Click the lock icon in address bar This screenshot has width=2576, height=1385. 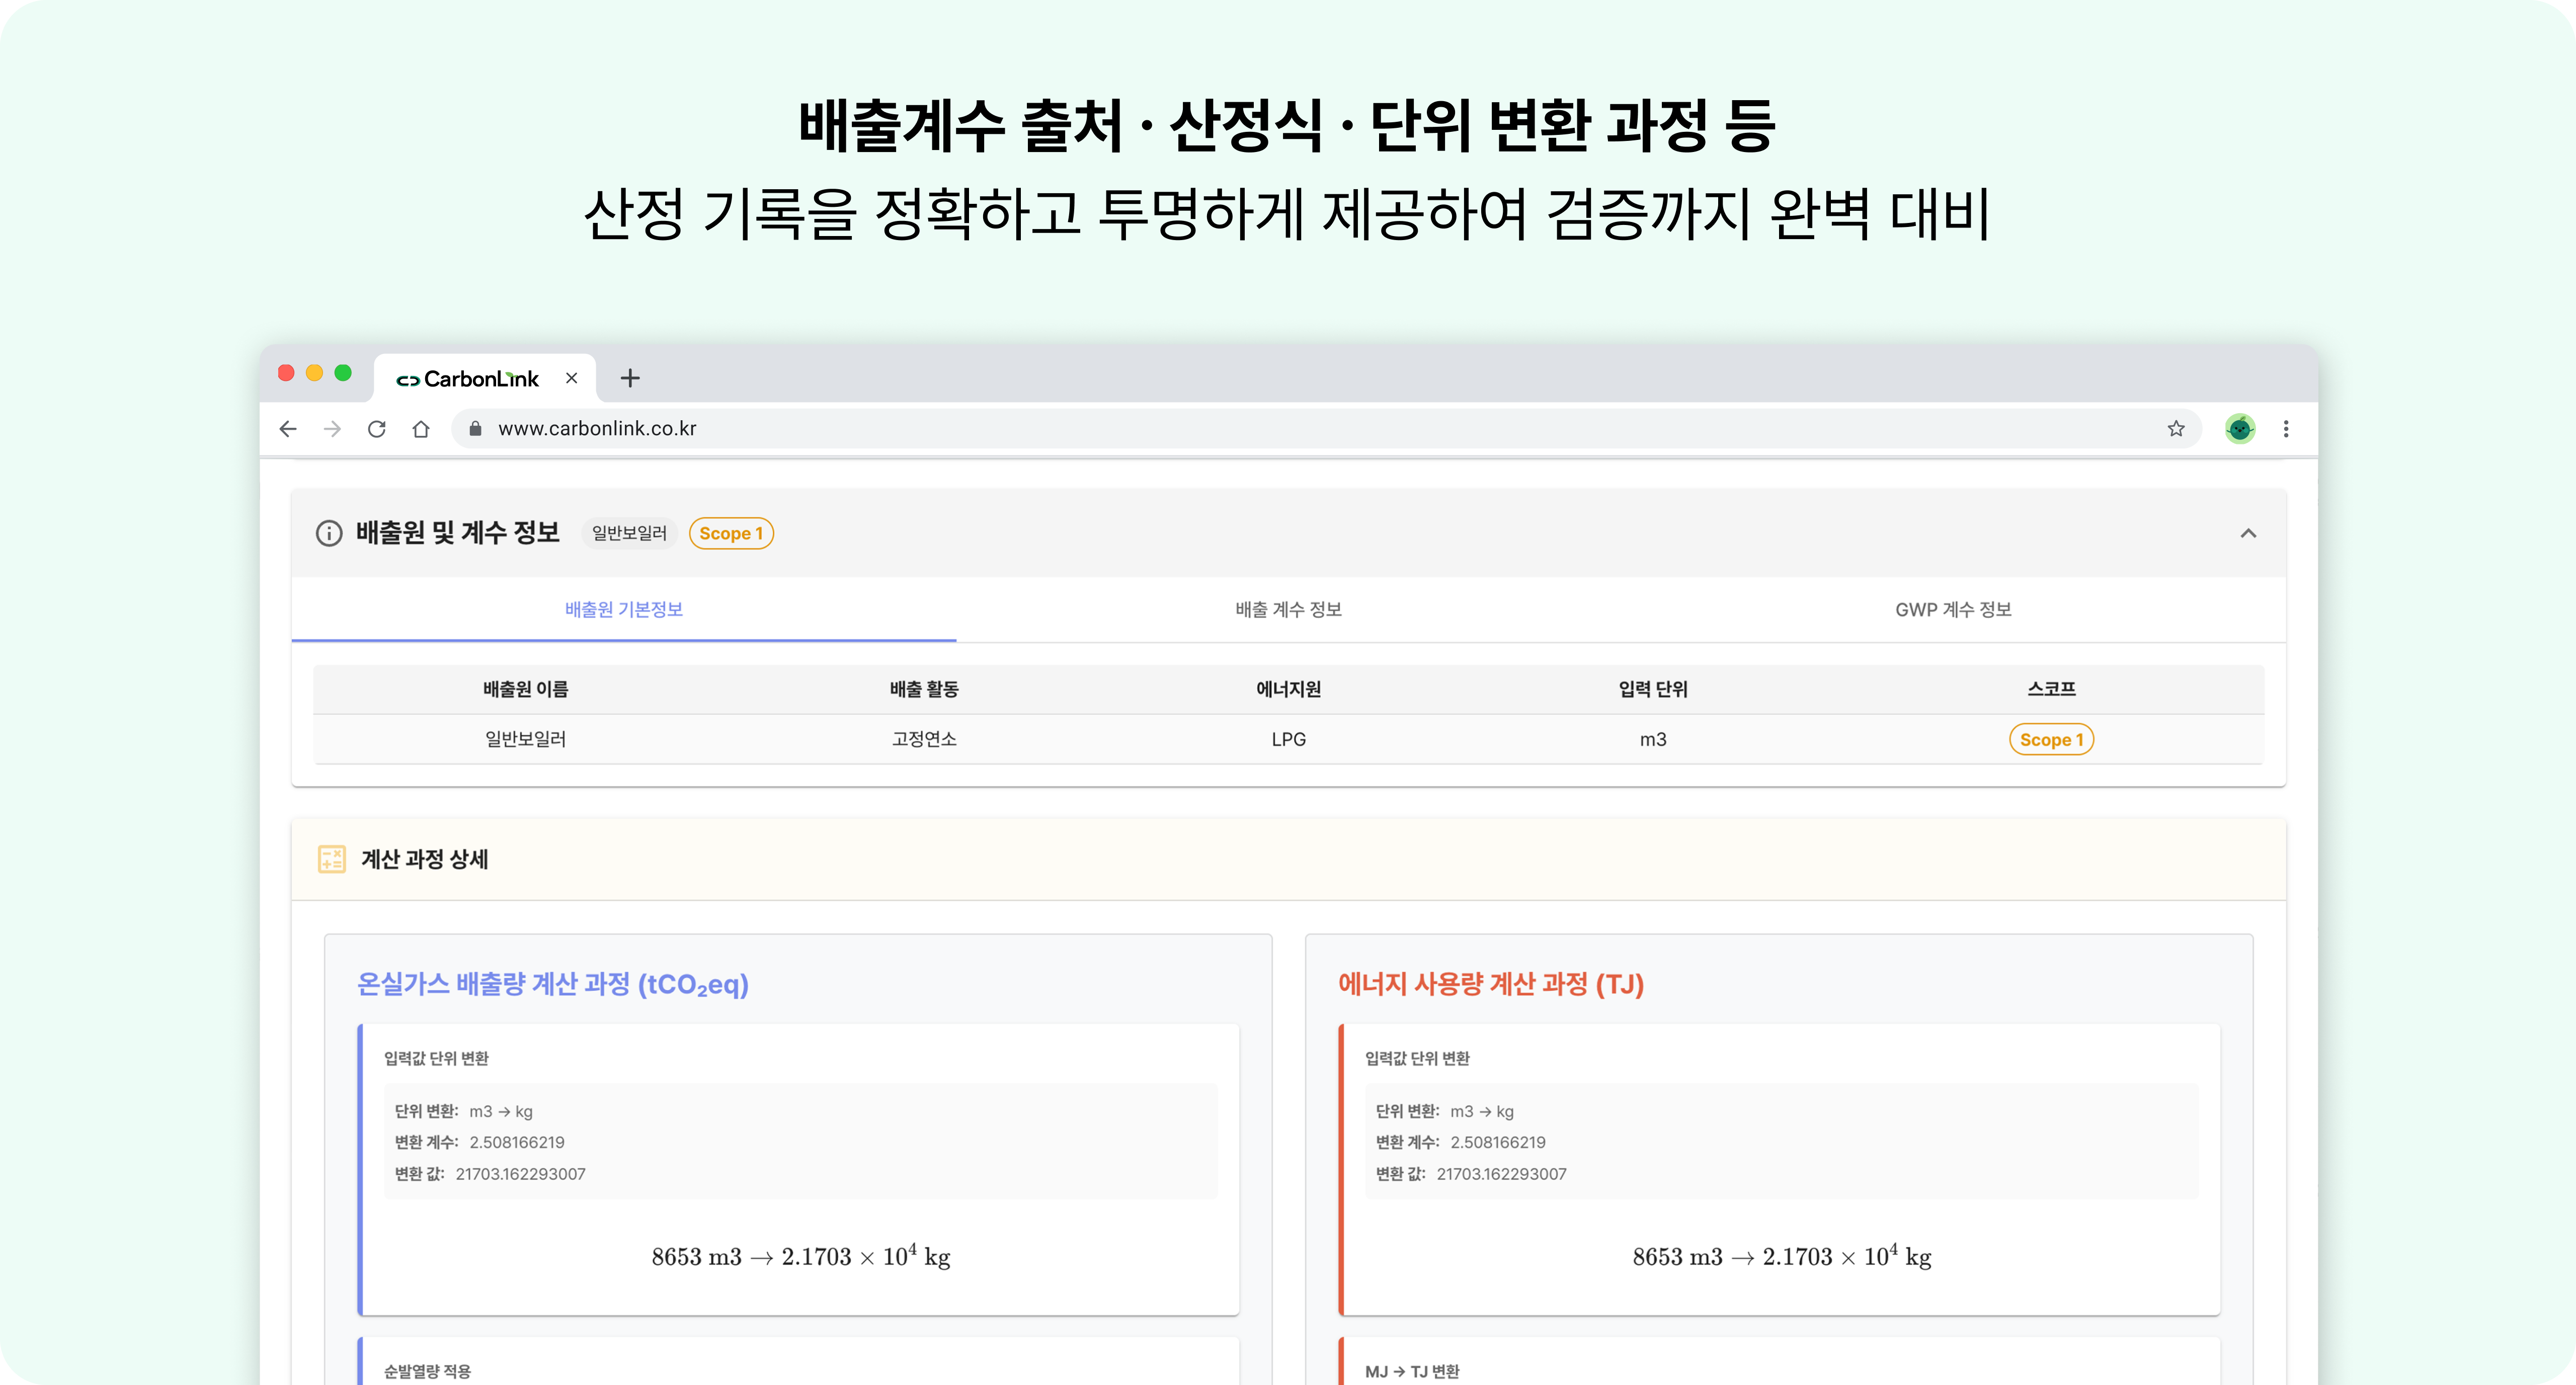pos(476,429)
